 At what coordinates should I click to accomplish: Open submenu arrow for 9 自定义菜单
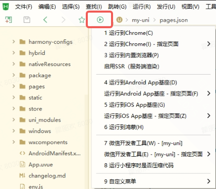pos(208,181)
